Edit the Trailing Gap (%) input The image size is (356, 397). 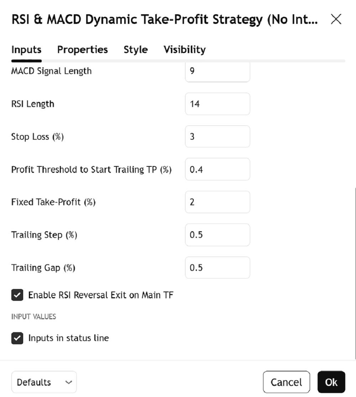[217, 268]
